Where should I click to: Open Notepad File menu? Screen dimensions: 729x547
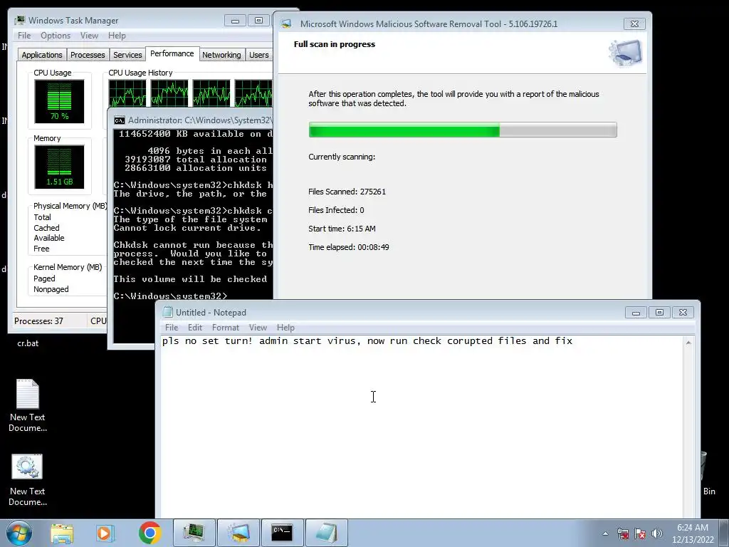172,328
